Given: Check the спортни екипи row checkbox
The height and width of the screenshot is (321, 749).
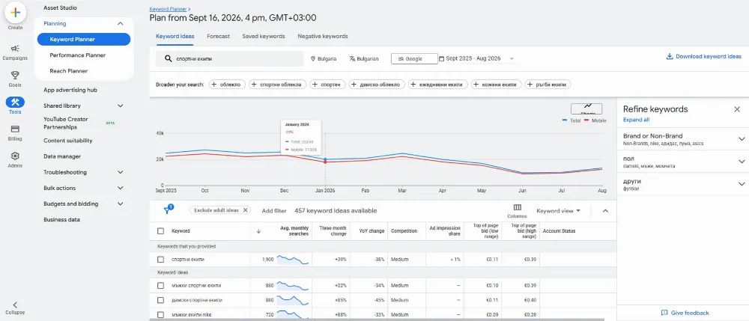Looking at the screenshot, I should tap(160, 260).
